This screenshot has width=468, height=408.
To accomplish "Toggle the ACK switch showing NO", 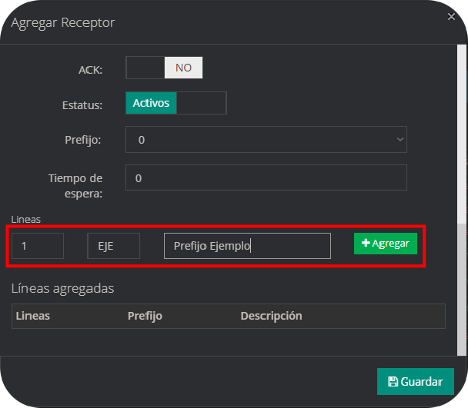I will 164,68.
